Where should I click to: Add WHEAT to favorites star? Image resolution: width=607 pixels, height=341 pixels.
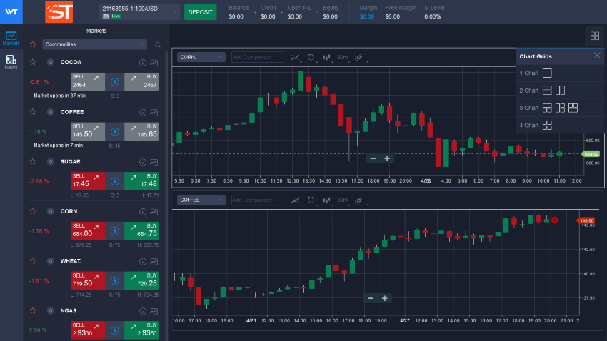coord(33,261)
